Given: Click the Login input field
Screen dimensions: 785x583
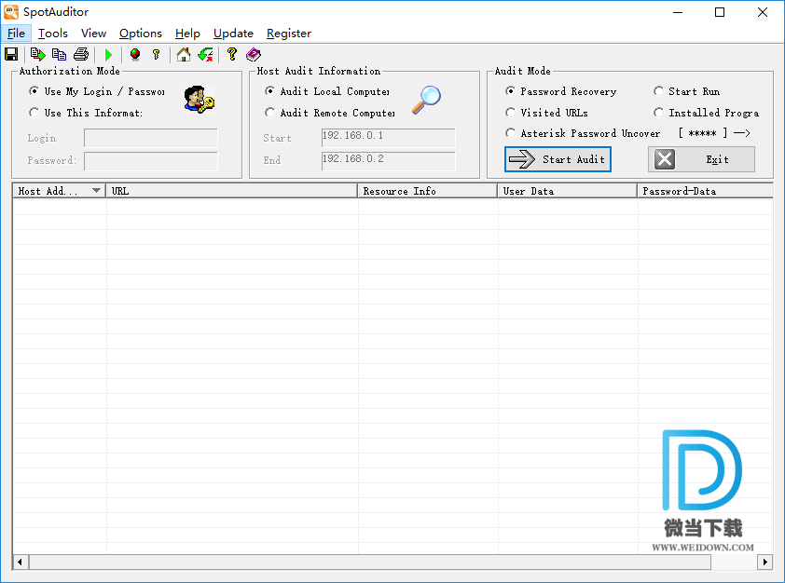Looking at the screenshot, I should pyautogui.click(x=151, y=138).
